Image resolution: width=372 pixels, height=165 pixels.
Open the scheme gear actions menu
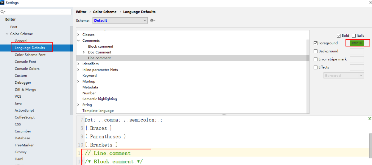click(153, 20)
